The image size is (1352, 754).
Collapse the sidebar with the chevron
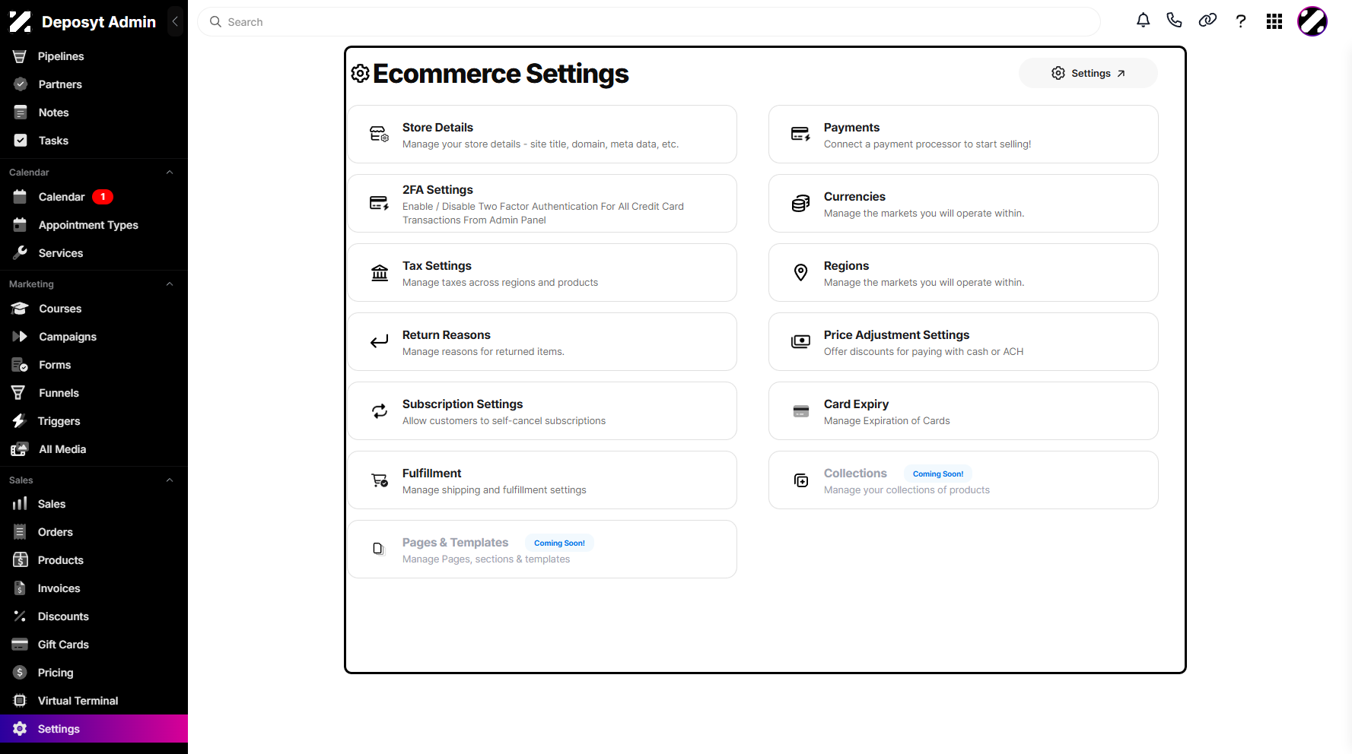(175, 22)
